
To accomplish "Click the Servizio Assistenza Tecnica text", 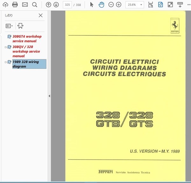I will point(133,172).
